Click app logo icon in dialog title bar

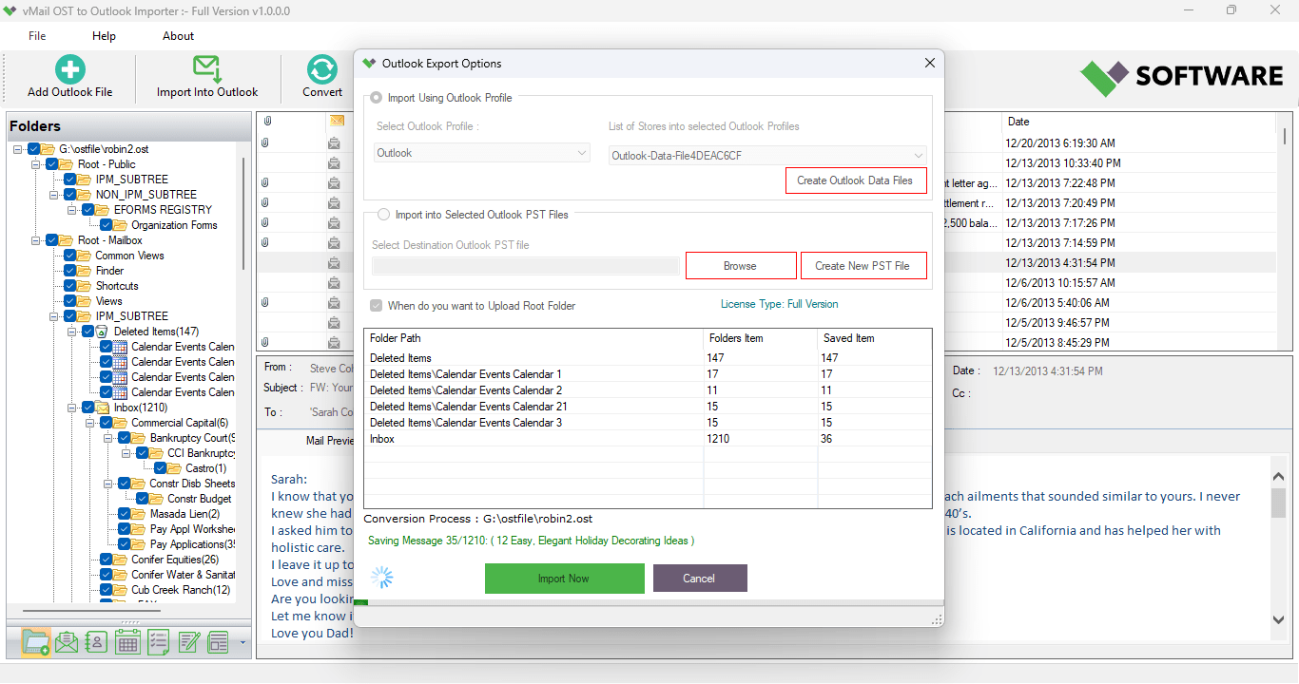point(369,64)
